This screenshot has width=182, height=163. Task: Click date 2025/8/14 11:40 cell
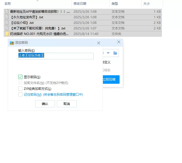(x=86, y=34)
